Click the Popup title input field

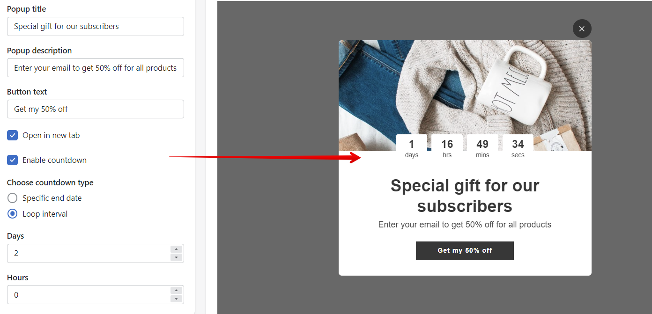click(x=96, y=26)
